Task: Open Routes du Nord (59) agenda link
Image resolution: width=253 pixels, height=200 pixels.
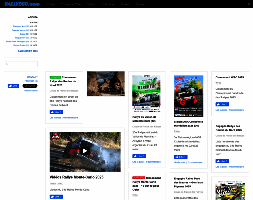Action: click(x=21, y=26)
